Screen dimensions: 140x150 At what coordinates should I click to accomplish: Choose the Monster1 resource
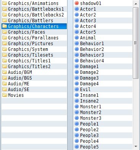tap(103, 106)
